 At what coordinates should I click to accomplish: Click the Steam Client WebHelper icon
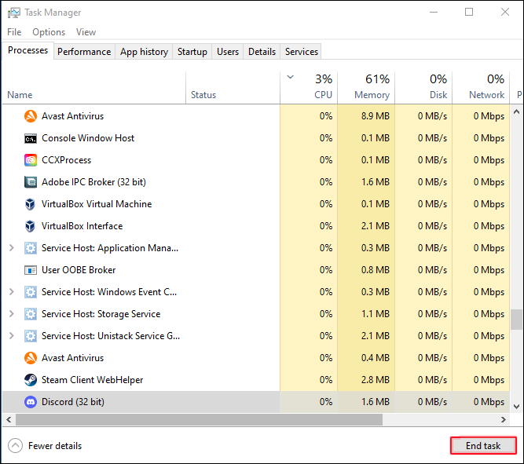(31, 380)
